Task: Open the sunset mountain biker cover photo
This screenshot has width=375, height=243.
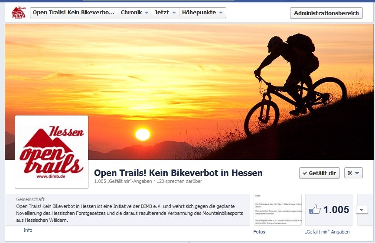Action: [189, 92]
